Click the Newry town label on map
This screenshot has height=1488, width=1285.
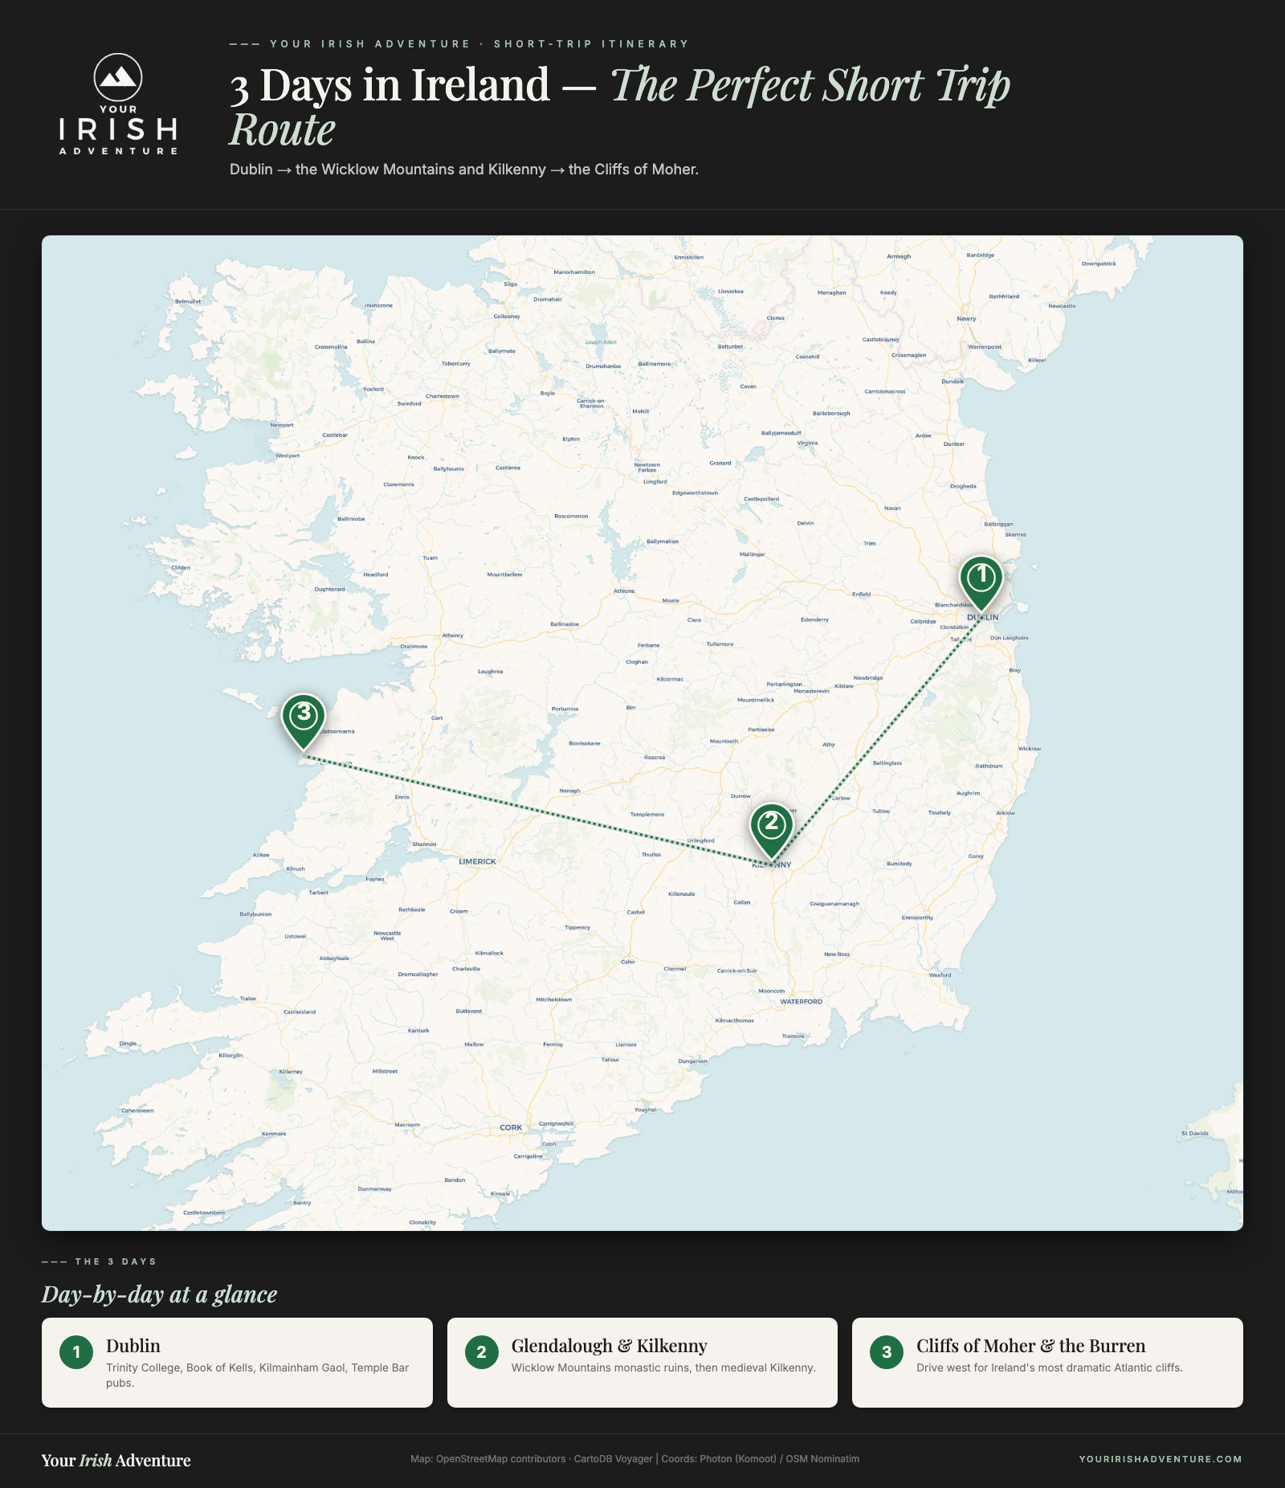(x=966, y=319)
